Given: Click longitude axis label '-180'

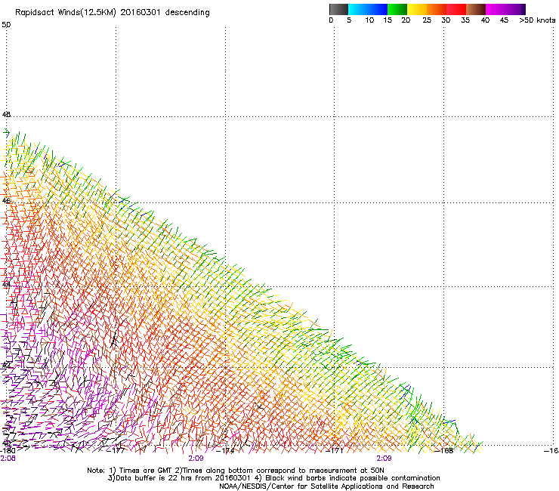Looking at the screenshot, I should click(8, 450).
